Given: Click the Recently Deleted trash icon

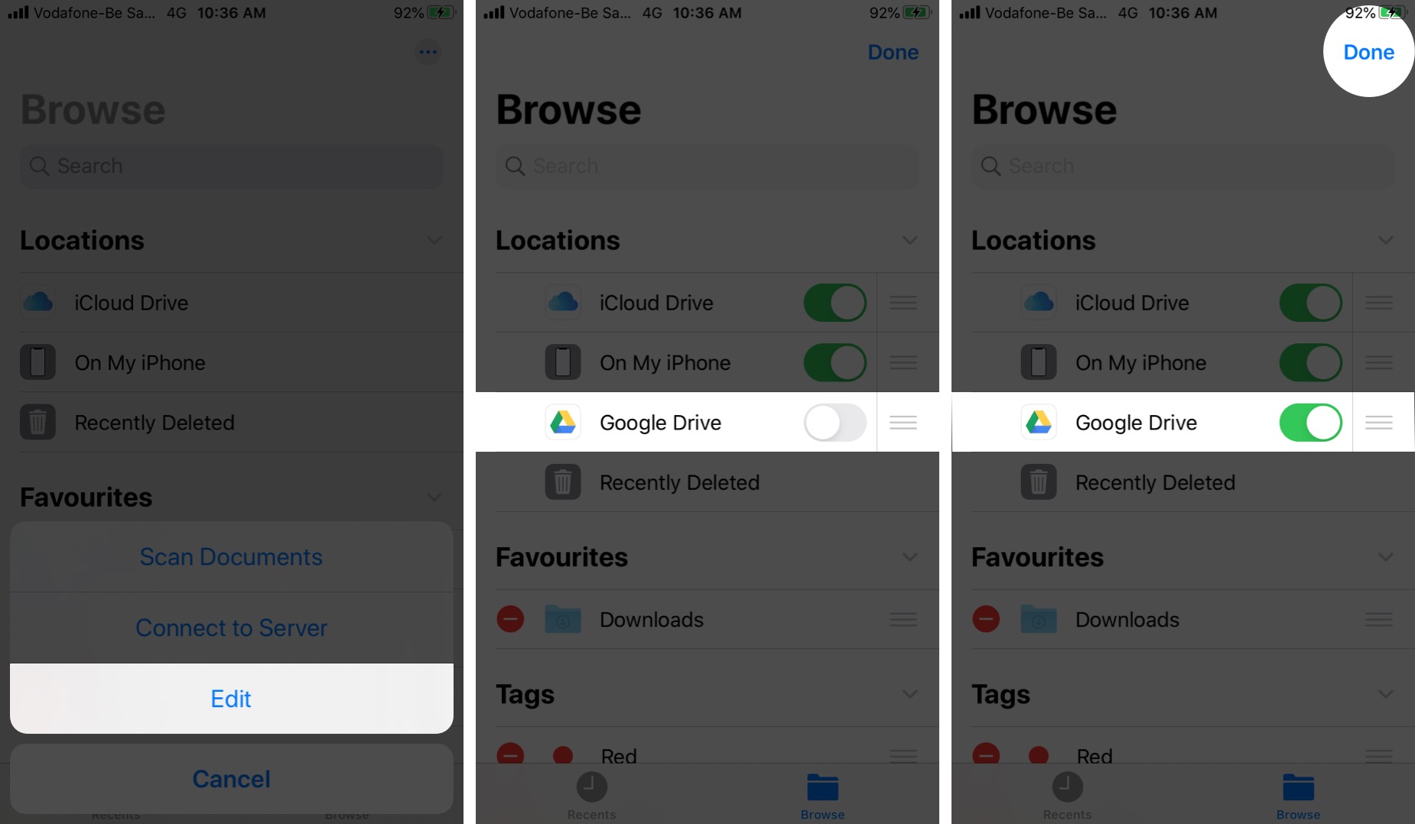Looking at the screenshot, I should click(x=563, y=482).
